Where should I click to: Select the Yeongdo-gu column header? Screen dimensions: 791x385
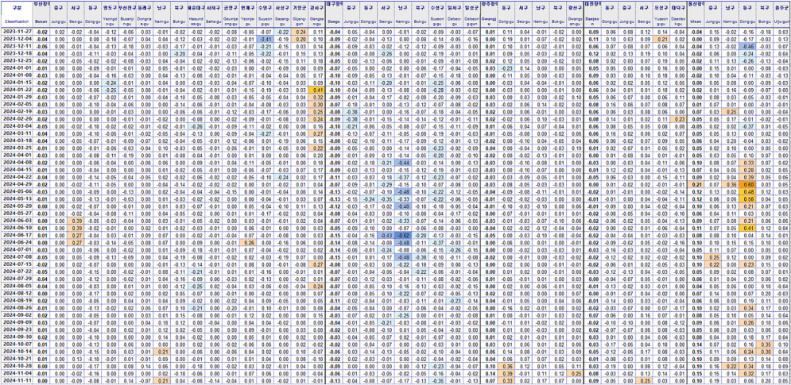click(110, 13)
